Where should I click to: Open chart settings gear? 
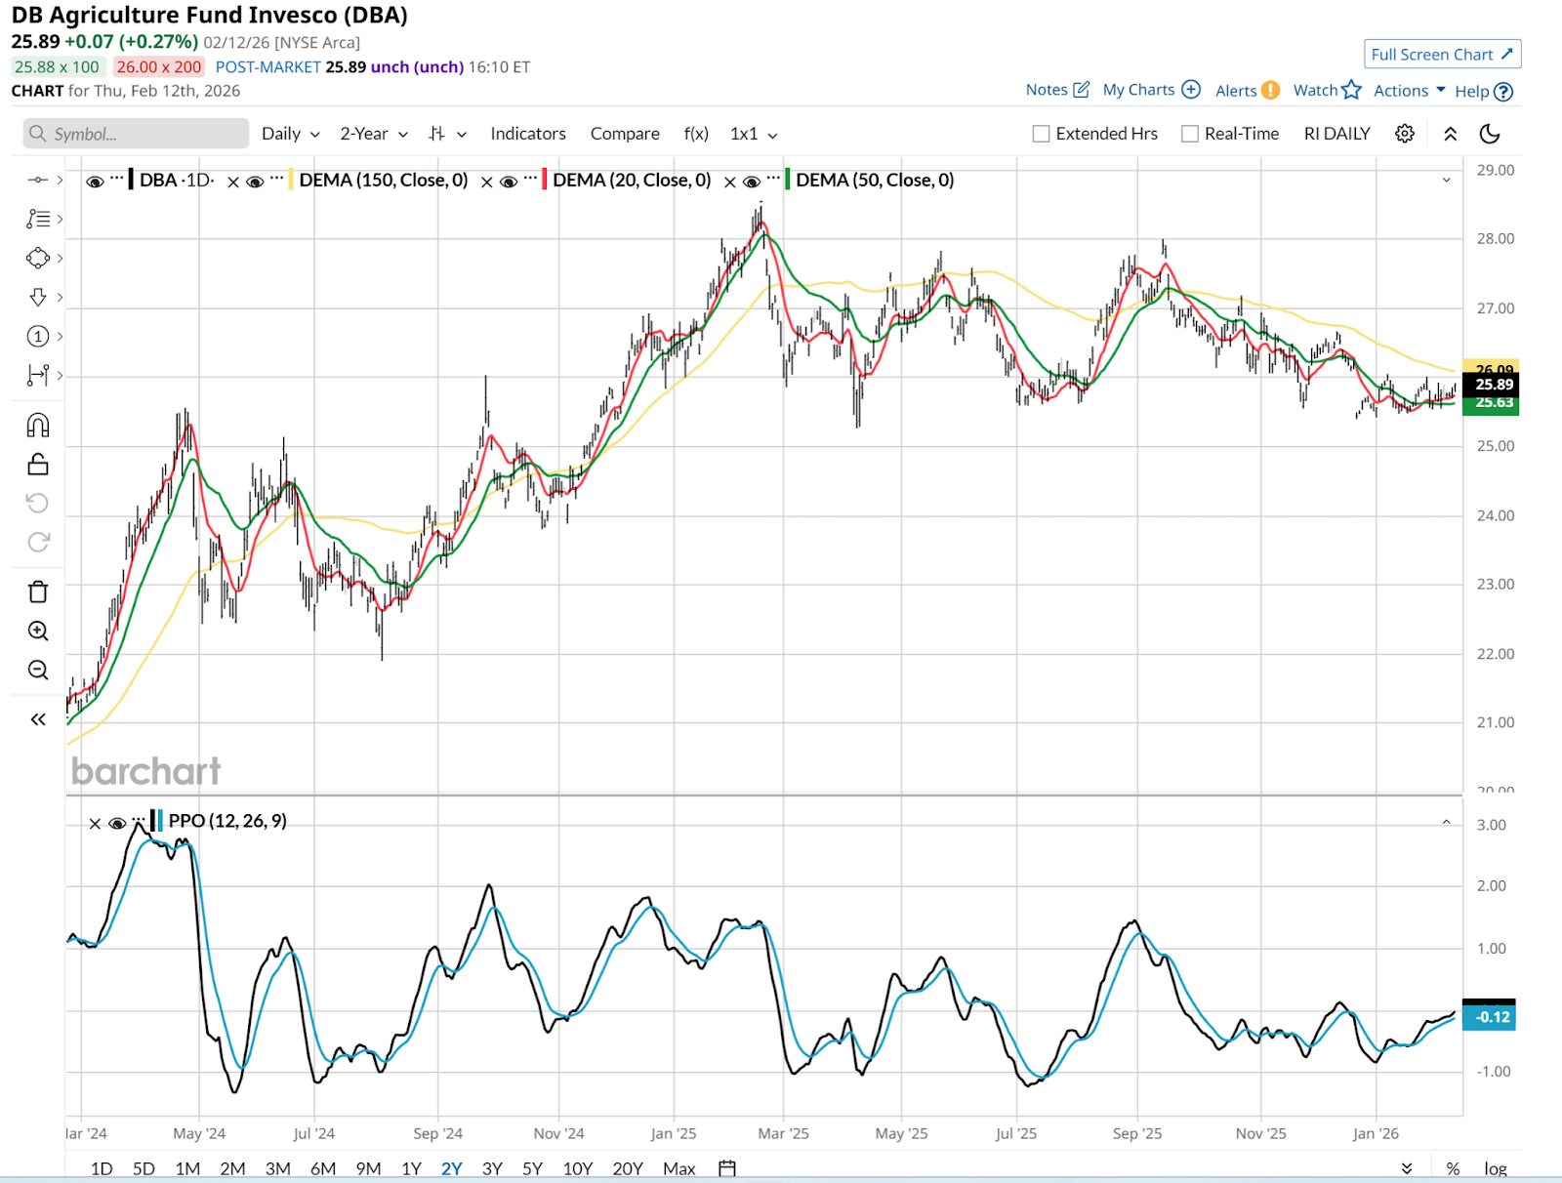pos(1405,134)
